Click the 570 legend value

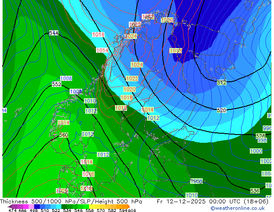101,210
